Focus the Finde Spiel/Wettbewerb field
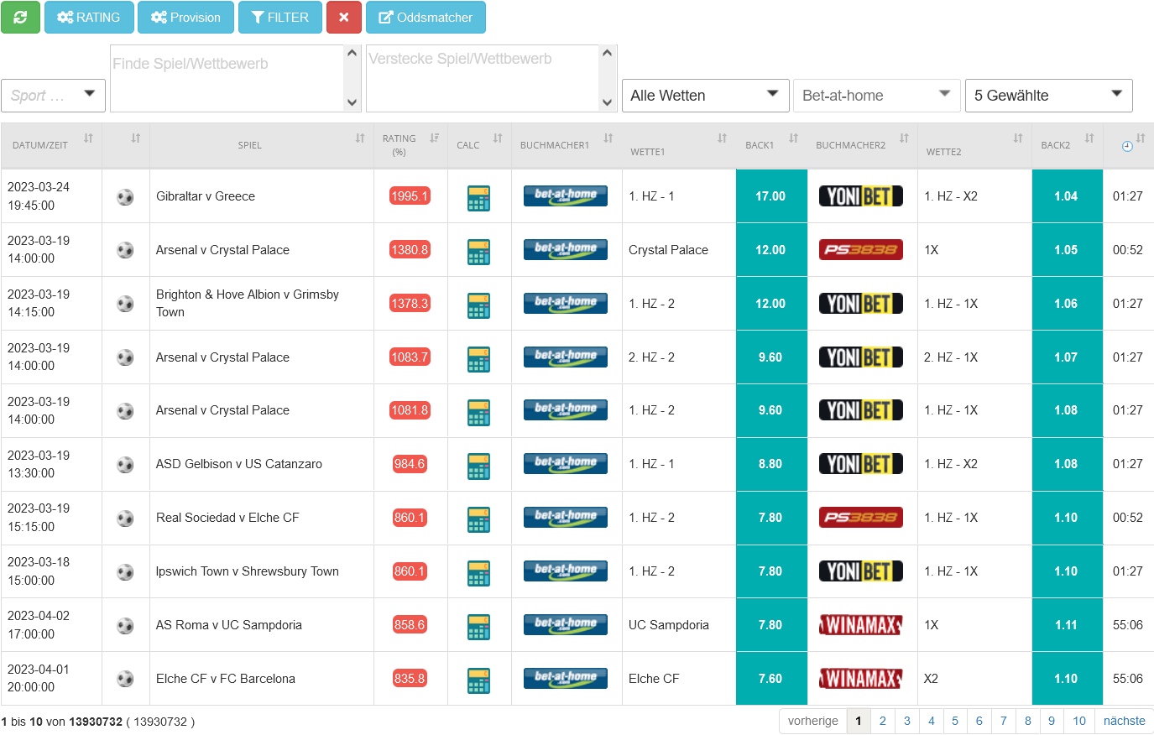The image size is (1154, 735). tap(227, 78)
